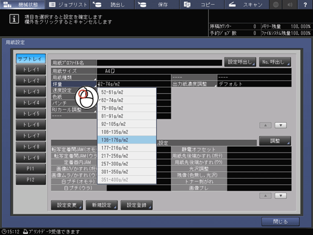Select トレイ5

(31, 114)
